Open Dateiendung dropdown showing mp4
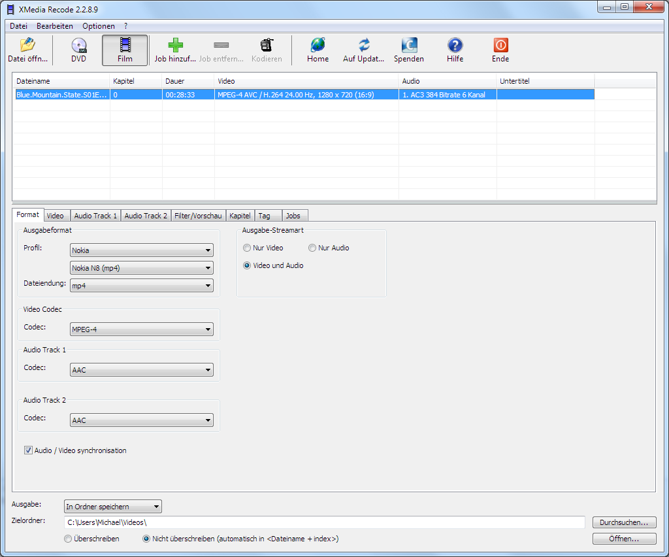669x557 pixels. click(142, 286)
